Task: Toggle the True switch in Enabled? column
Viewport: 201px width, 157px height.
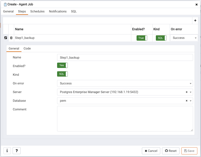Action: [142, 38]
